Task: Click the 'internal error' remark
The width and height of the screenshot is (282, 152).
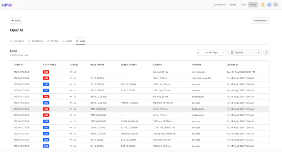Action: point(198,72)
